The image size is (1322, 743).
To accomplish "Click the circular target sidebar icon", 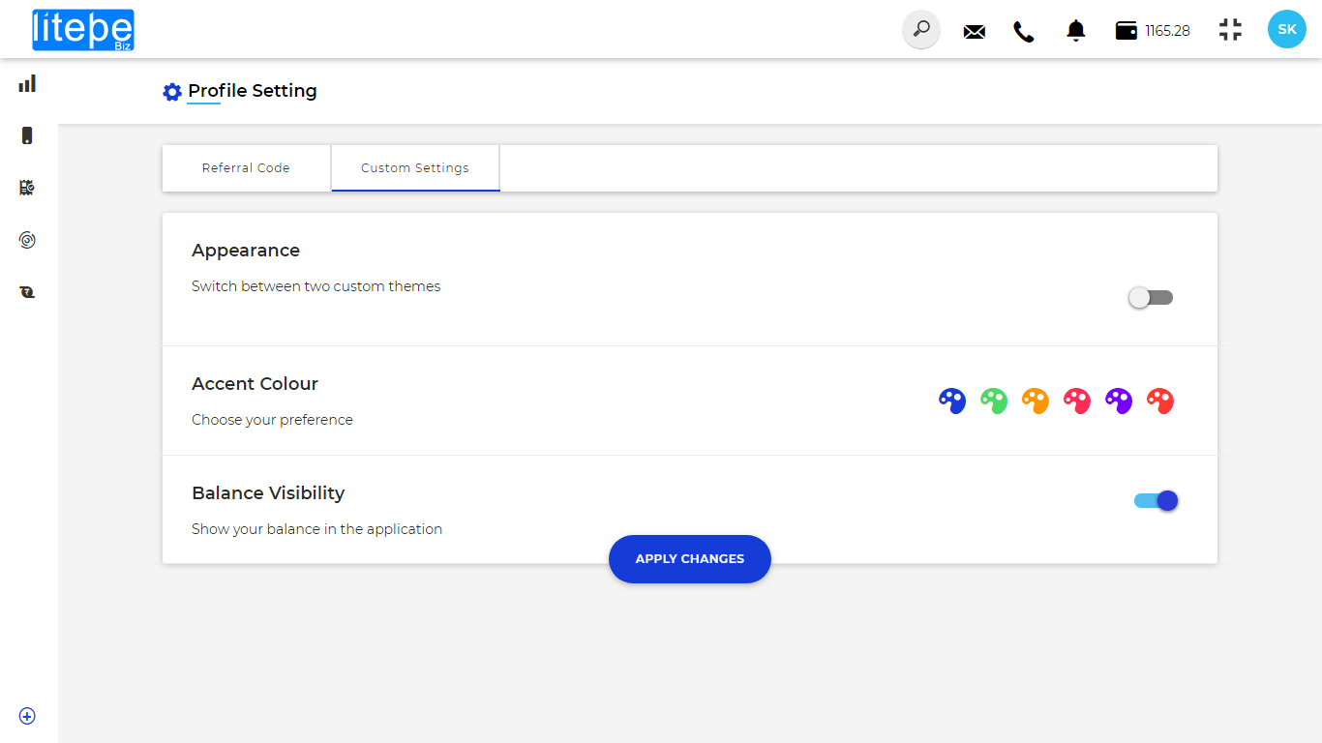I will click(x=27, y=240).
